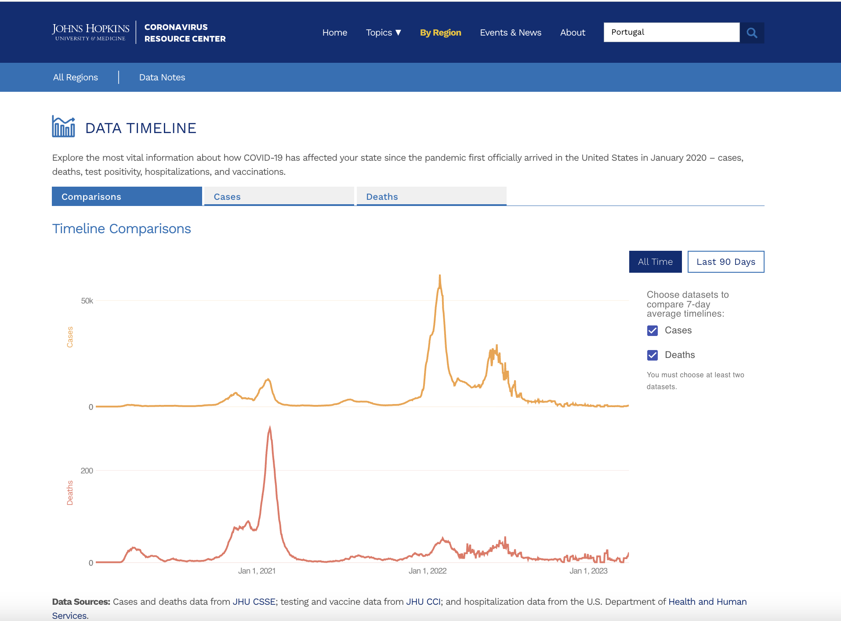Go to Events & News page

point(510,32)
